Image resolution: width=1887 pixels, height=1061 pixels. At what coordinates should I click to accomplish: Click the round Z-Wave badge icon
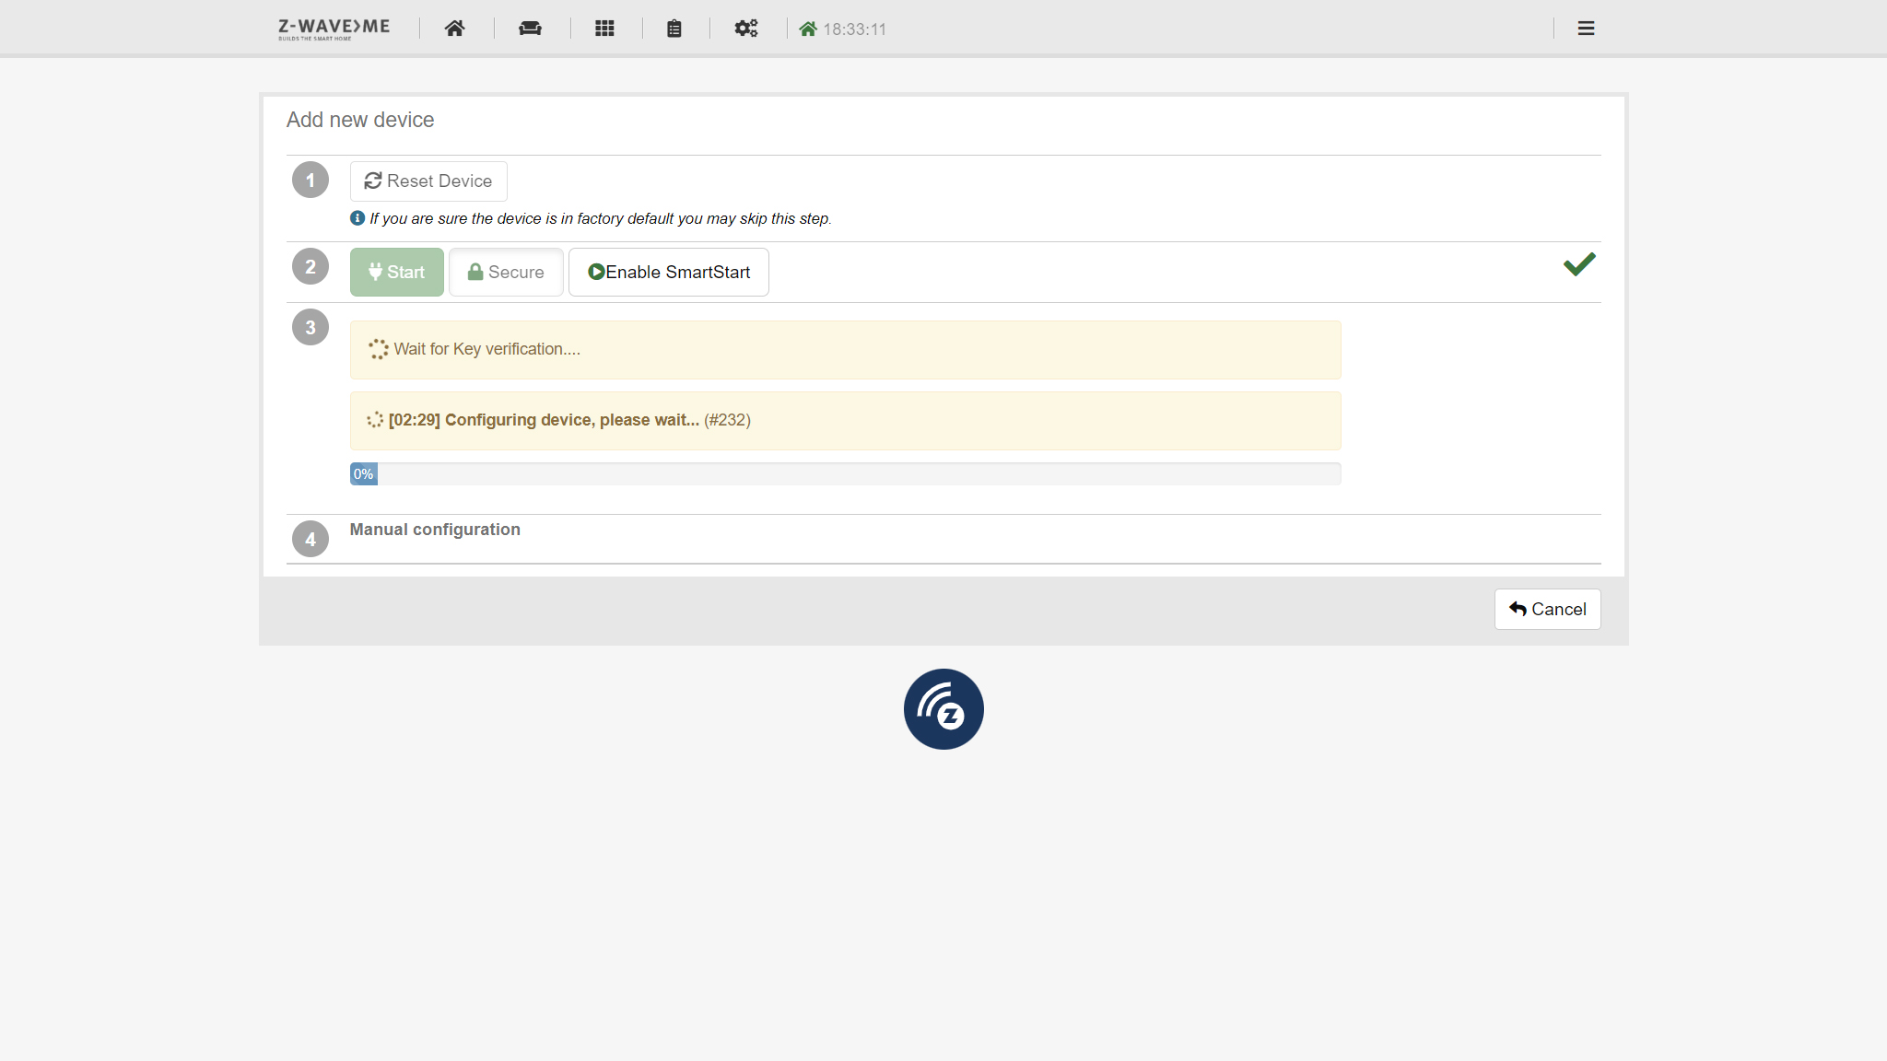943,708
